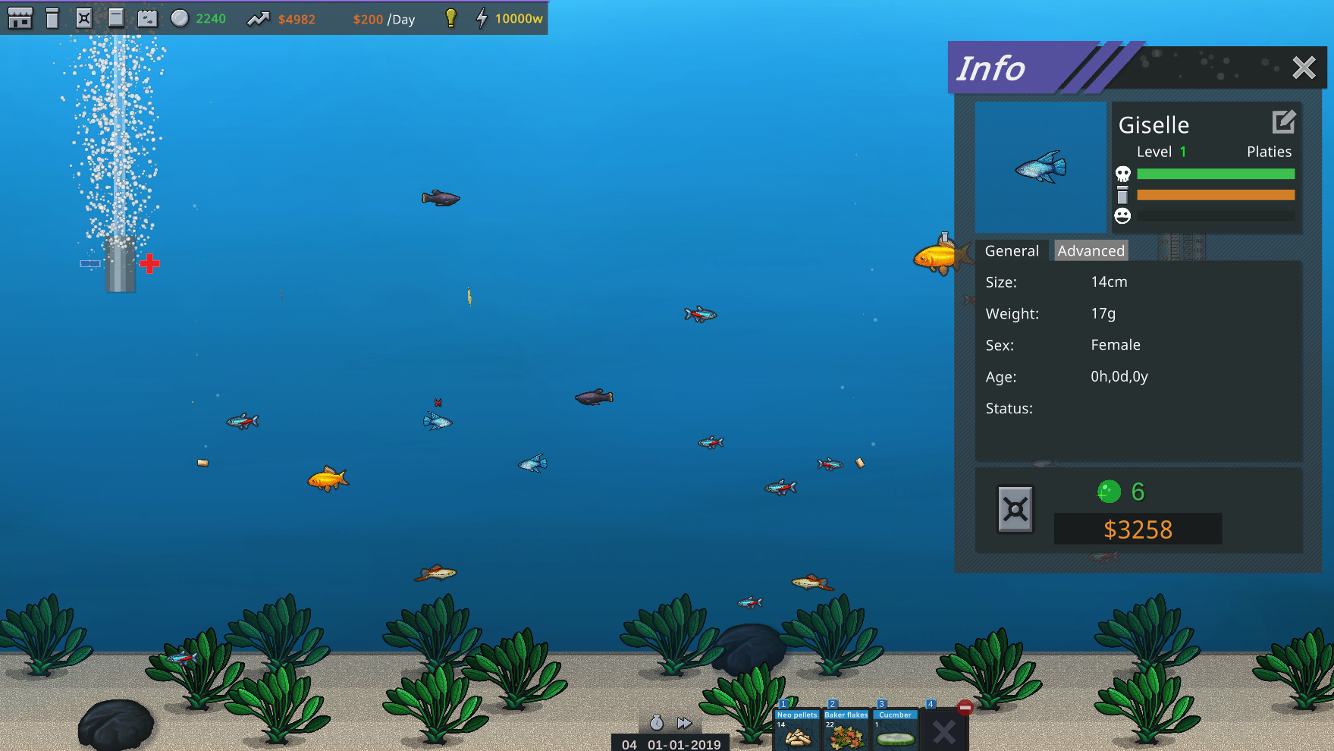Click the sell net icon beside $3258

pos(1015,508)
